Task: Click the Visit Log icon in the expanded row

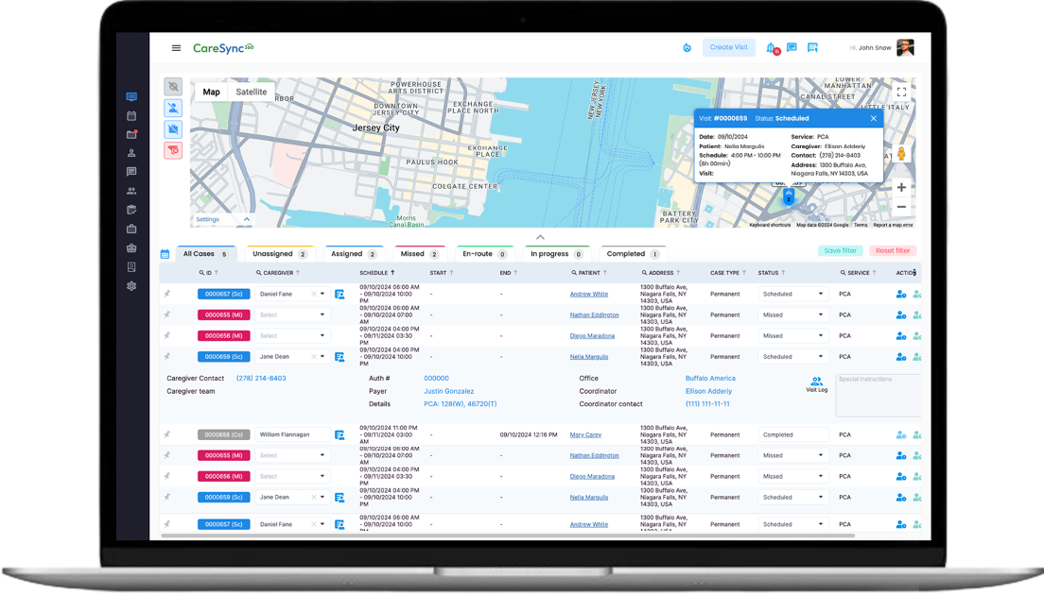Action: 816,382
